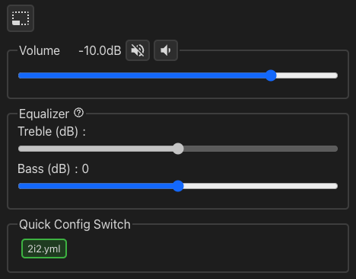The height and width of the screenshot is (279, 356).
Task: Click the white right half of Bass slider
Action: pos(261,186)
